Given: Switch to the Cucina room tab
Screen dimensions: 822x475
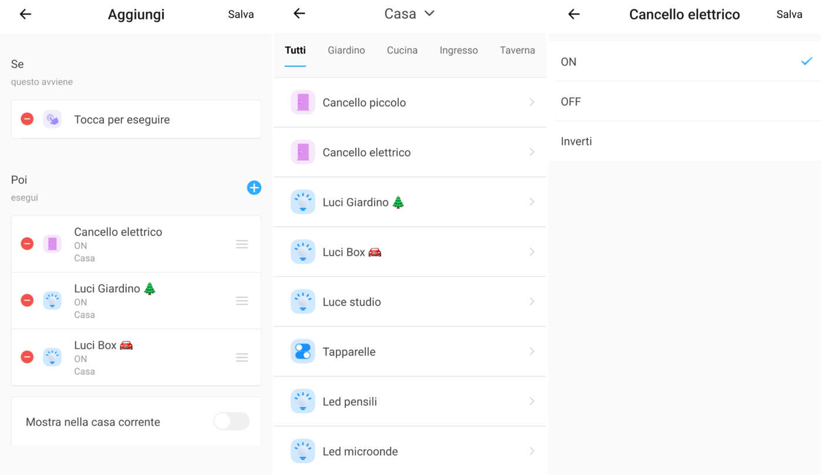Looking at the screenshot, I should pos(402,50).
